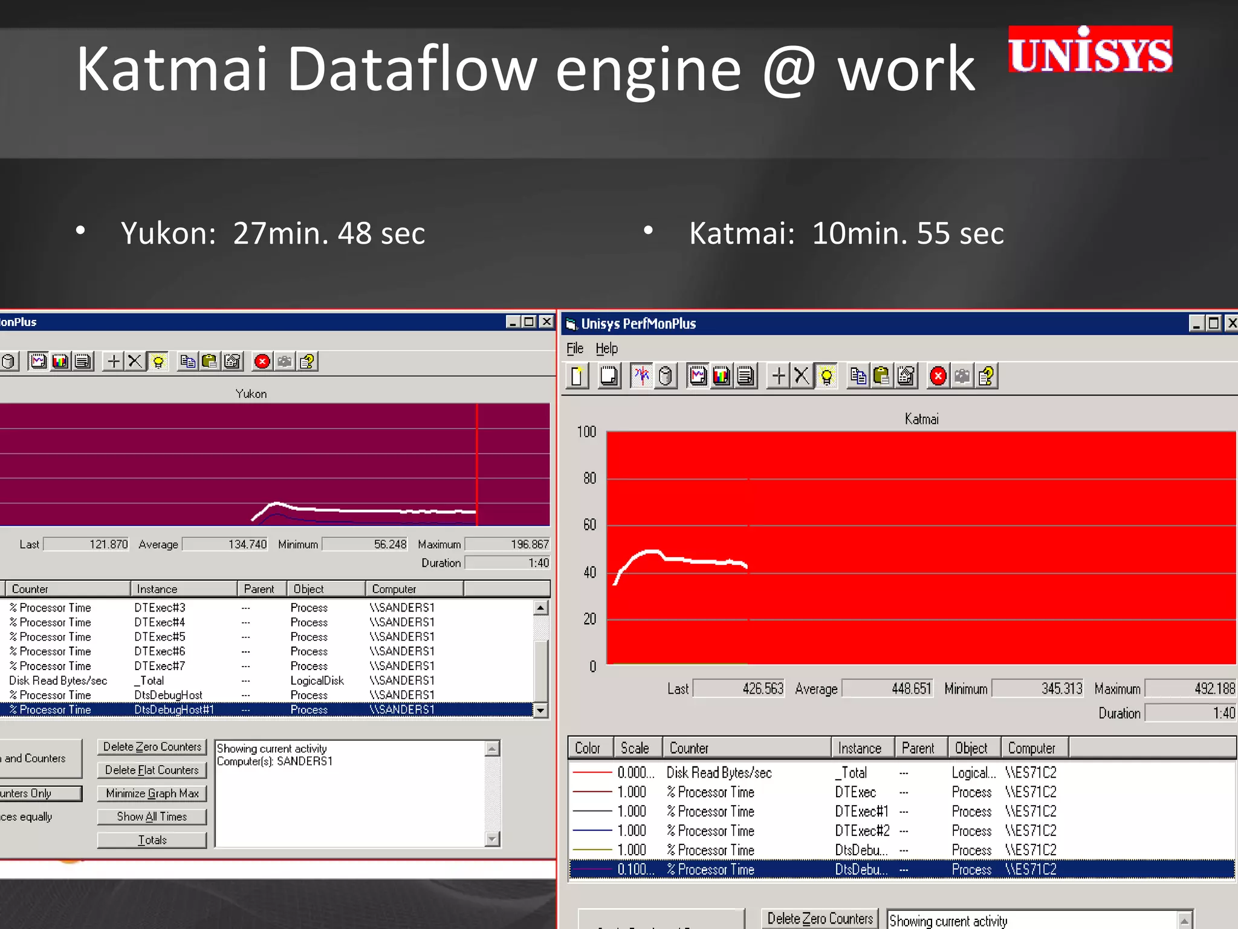Open Help icon in Katmai toolbar

tap(986, 376)
